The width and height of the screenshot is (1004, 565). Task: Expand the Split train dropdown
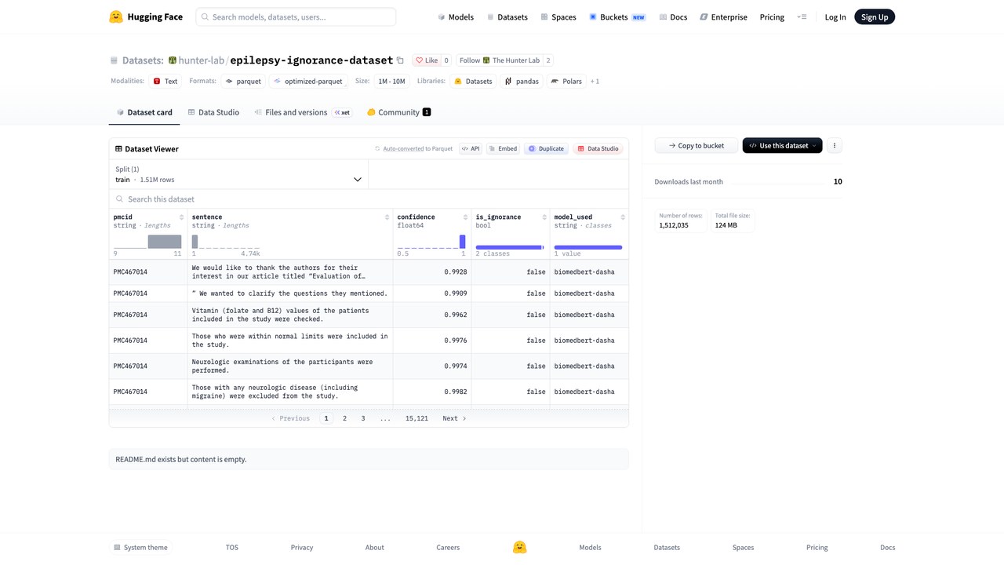[238, 174]
